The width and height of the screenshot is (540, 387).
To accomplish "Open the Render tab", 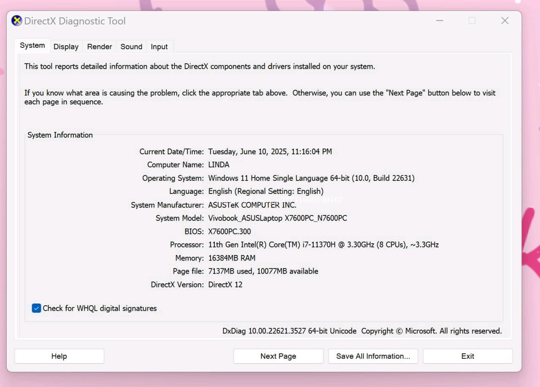I will (100, 47).
